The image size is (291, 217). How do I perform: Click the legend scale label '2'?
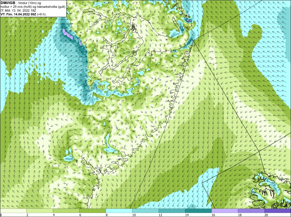(27, 215)
